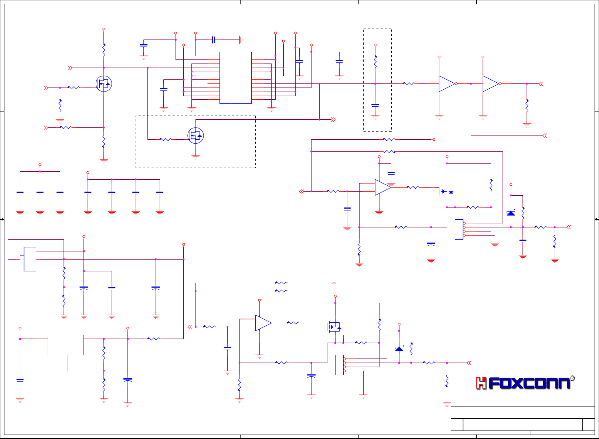Click the ground symbol in the tall dashed box
599x439 pixels.
(375, 117)
